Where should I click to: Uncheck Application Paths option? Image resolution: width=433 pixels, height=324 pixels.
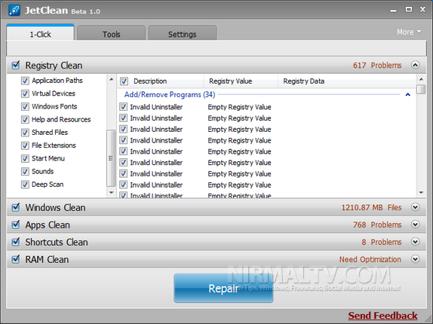(x=25, y=81)
